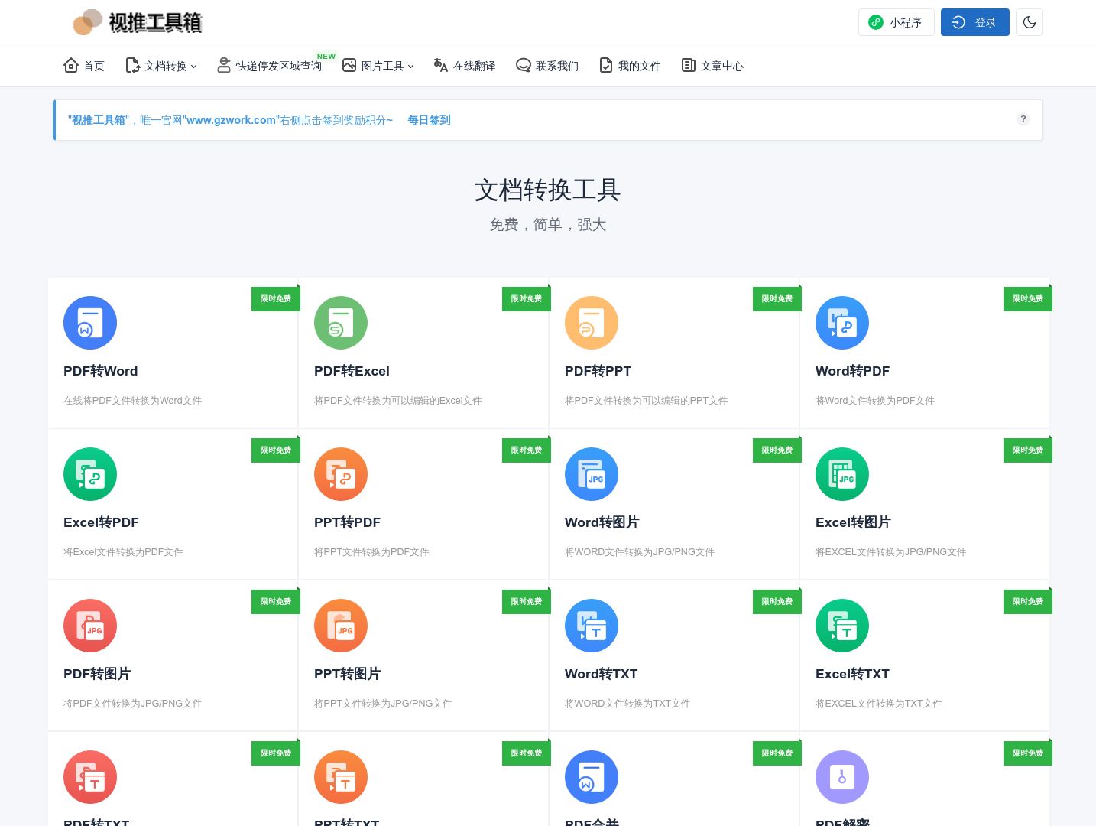The height and width of the screenshot is (826, 1096).
Task: Click description 将Excel文件转换为PDF文件
Action: 123,552
